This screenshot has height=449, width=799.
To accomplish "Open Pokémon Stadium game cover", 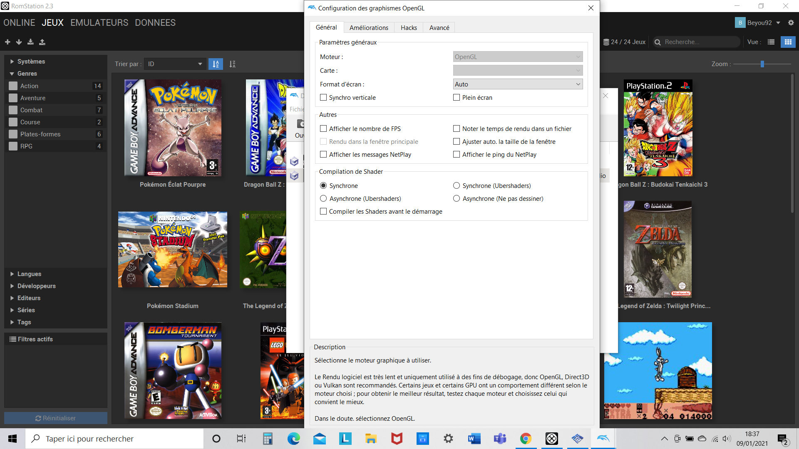I will tap(173, 249).
